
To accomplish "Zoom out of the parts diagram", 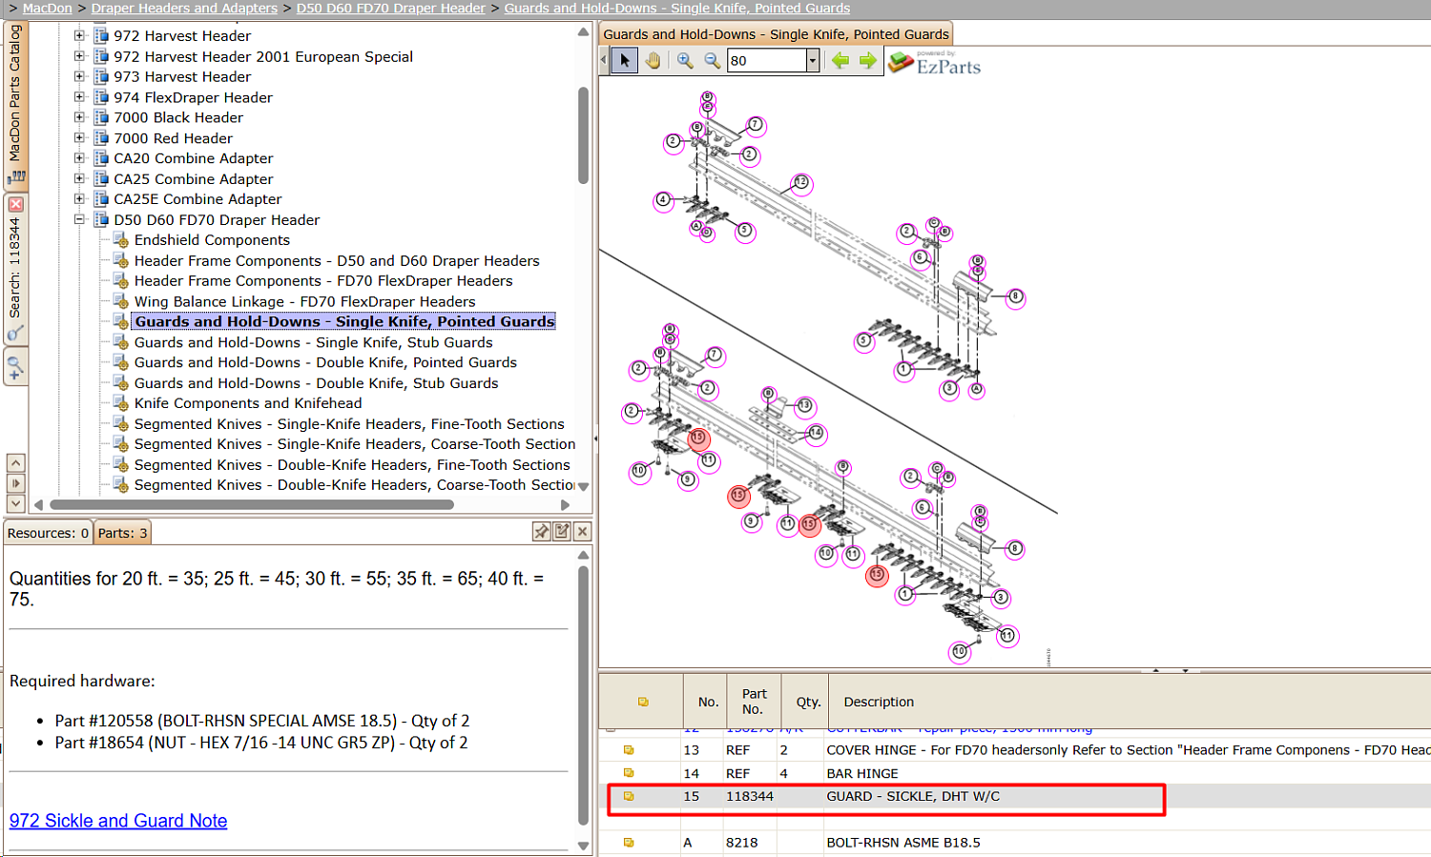I will (713, 61).
